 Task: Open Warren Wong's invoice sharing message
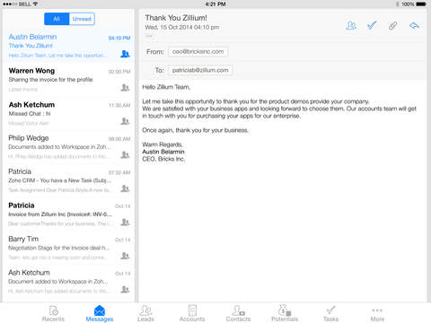(68, 79)
